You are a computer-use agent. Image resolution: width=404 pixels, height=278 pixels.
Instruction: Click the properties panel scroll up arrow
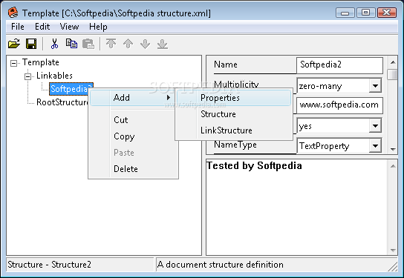[x=393, y=62]
